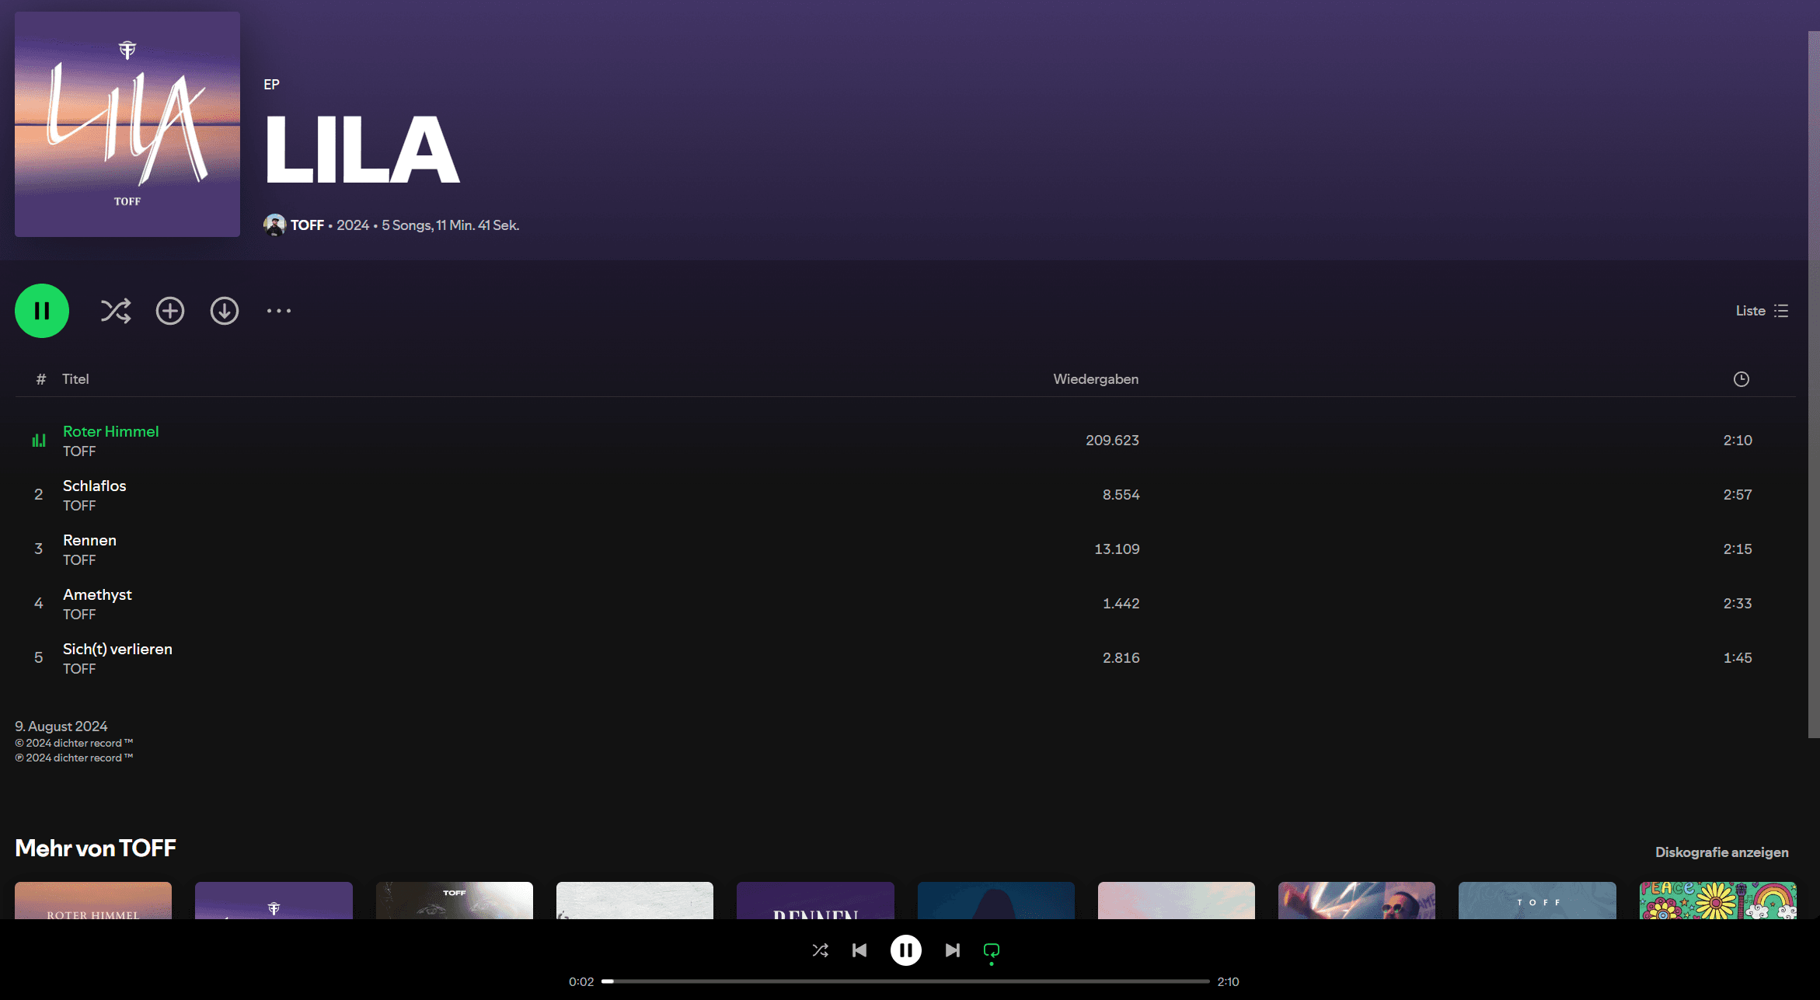Click the elapsed time 0:02
The height and width of the screenshot is (1000, 1820).
coord(581,982)
